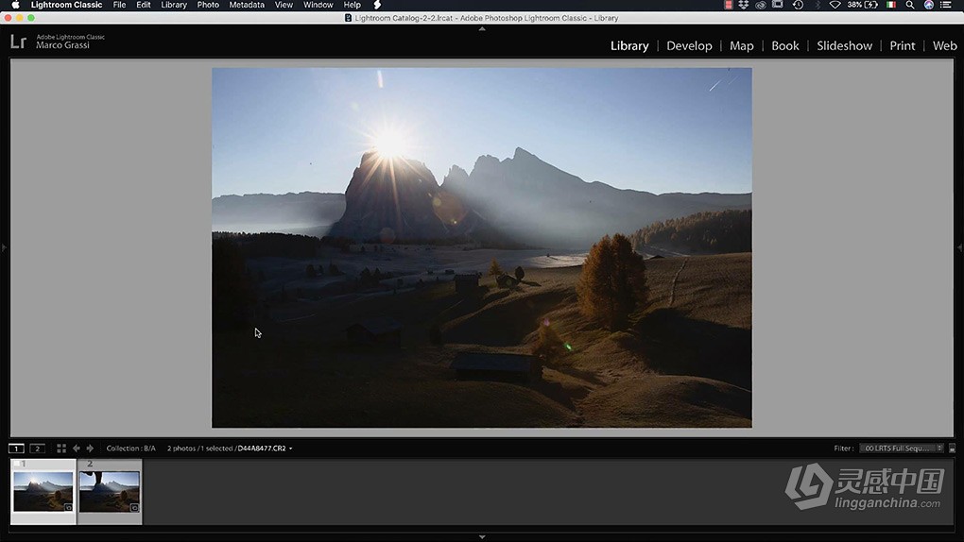The image size is (964, 542).
Task: Open the 00 LRTS Full Sequ... filter dropdown
Action: (x=902, y=449)
